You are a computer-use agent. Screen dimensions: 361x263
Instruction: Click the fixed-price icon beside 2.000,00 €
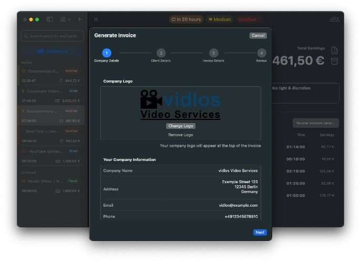(57, 101)
